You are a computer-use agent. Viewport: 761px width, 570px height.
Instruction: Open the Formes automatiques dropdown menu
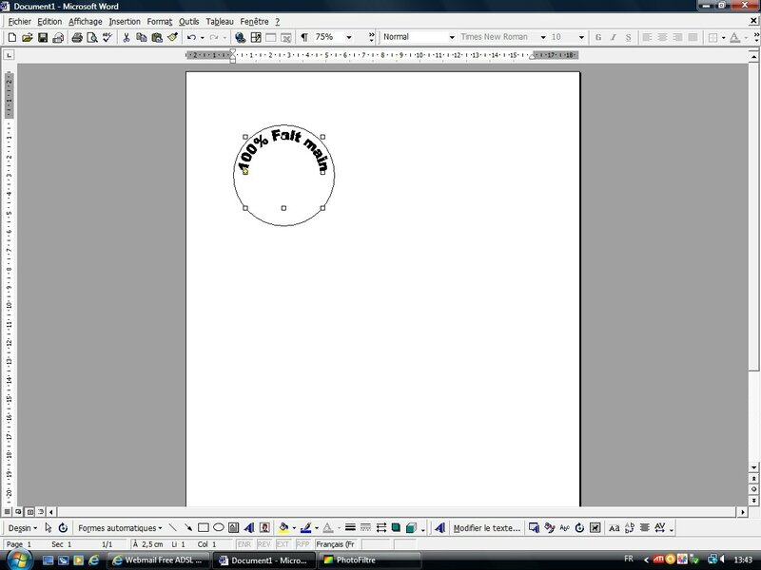point(120,527)
